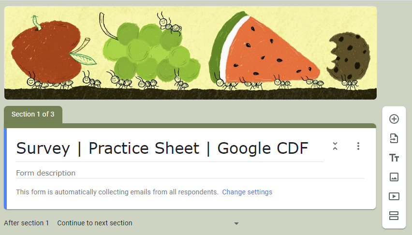The height and width of the screenshot is (235, 412).
Task: Click the 'After section 1' label
Action: (27, 223)
